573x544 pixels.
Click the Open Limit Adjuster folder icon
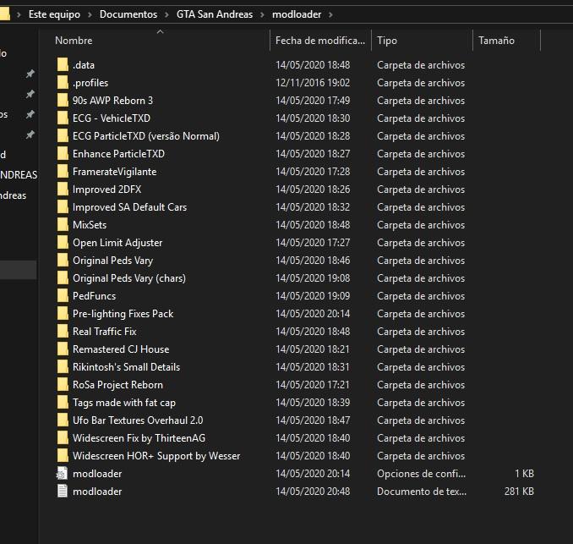click(x=63, y=242)
